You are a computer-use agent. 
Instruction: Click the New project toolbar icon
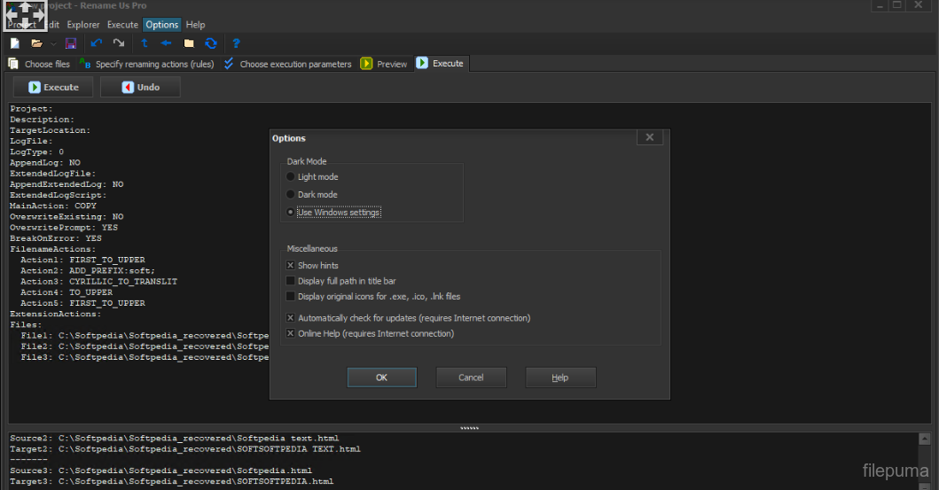15,43
